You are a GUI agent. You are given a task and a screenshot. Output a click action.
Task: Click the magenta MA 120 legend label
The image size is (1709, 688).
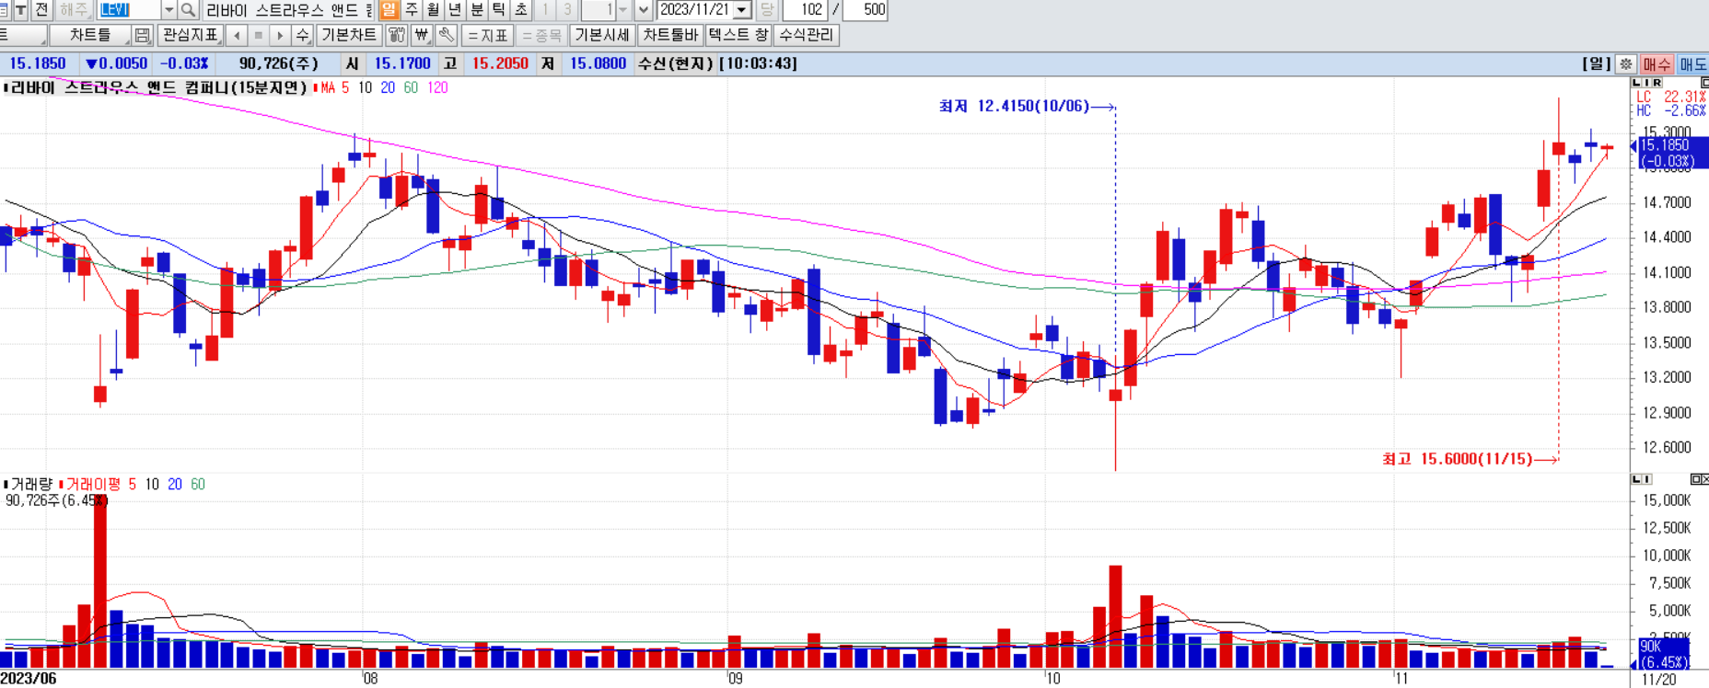point(437,87)
